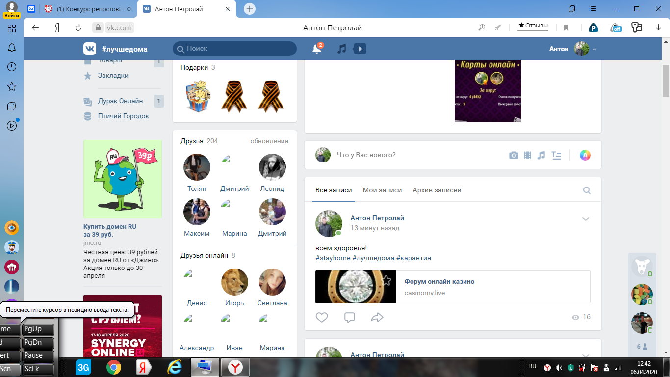670x377 pixels.
Task: Open 'Птичий Городок' in the left menu
Action: click(123, 116)
